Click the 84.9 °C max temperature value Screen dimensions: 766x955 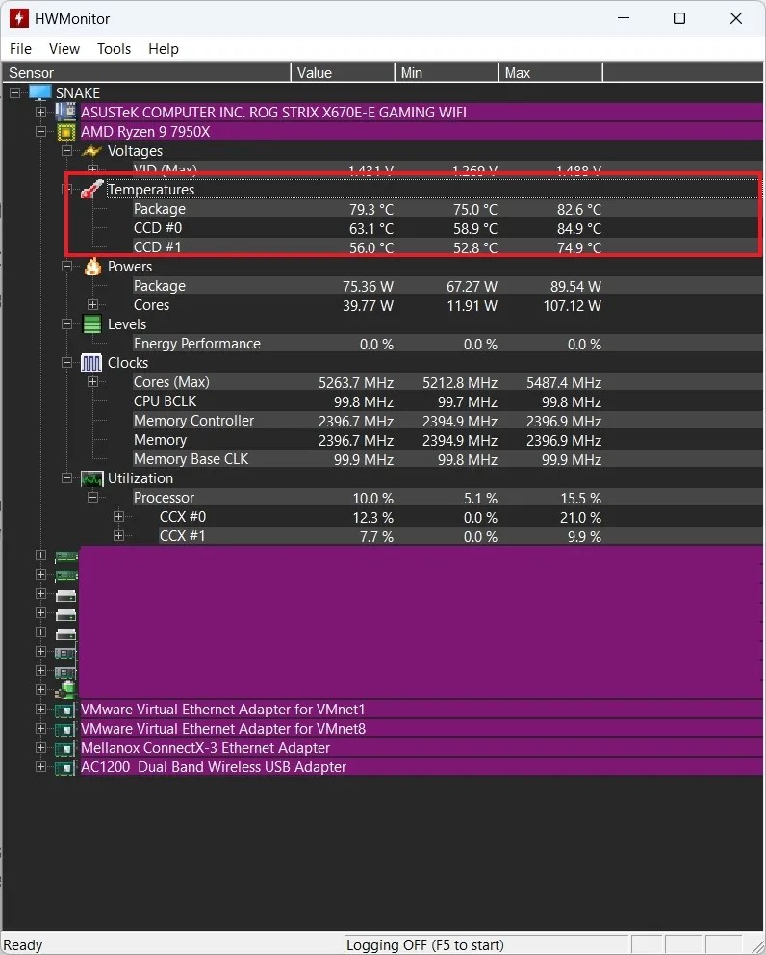579,228
